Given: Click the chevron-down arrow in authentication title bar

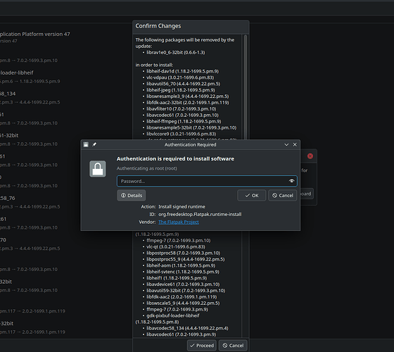Looking at the screenshot, I should click(286, 144).
